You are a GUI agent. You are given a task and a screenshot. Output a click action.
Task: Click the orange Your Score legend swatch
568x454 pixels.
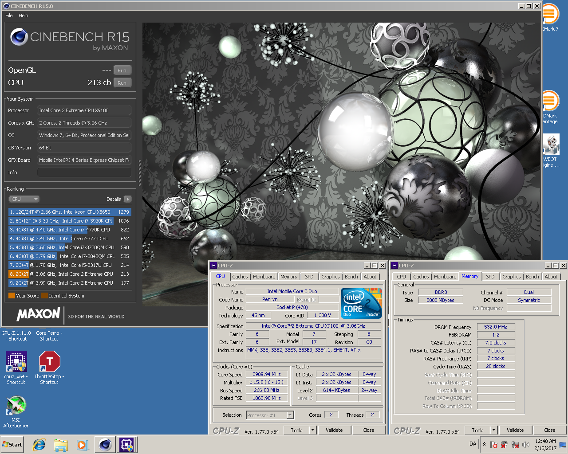point(12,296)
